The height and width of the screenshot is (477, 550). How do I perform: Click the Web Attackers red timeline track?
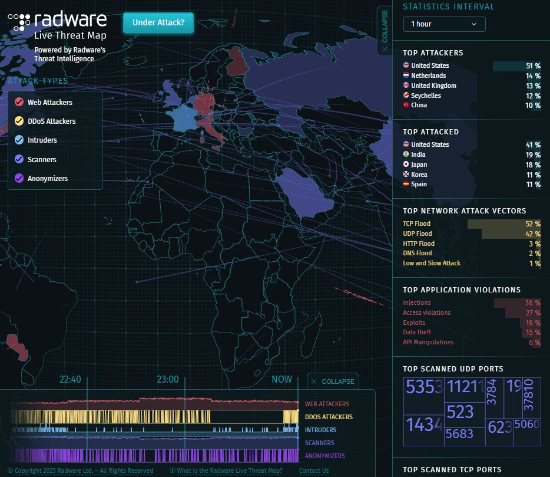point(154,404)
